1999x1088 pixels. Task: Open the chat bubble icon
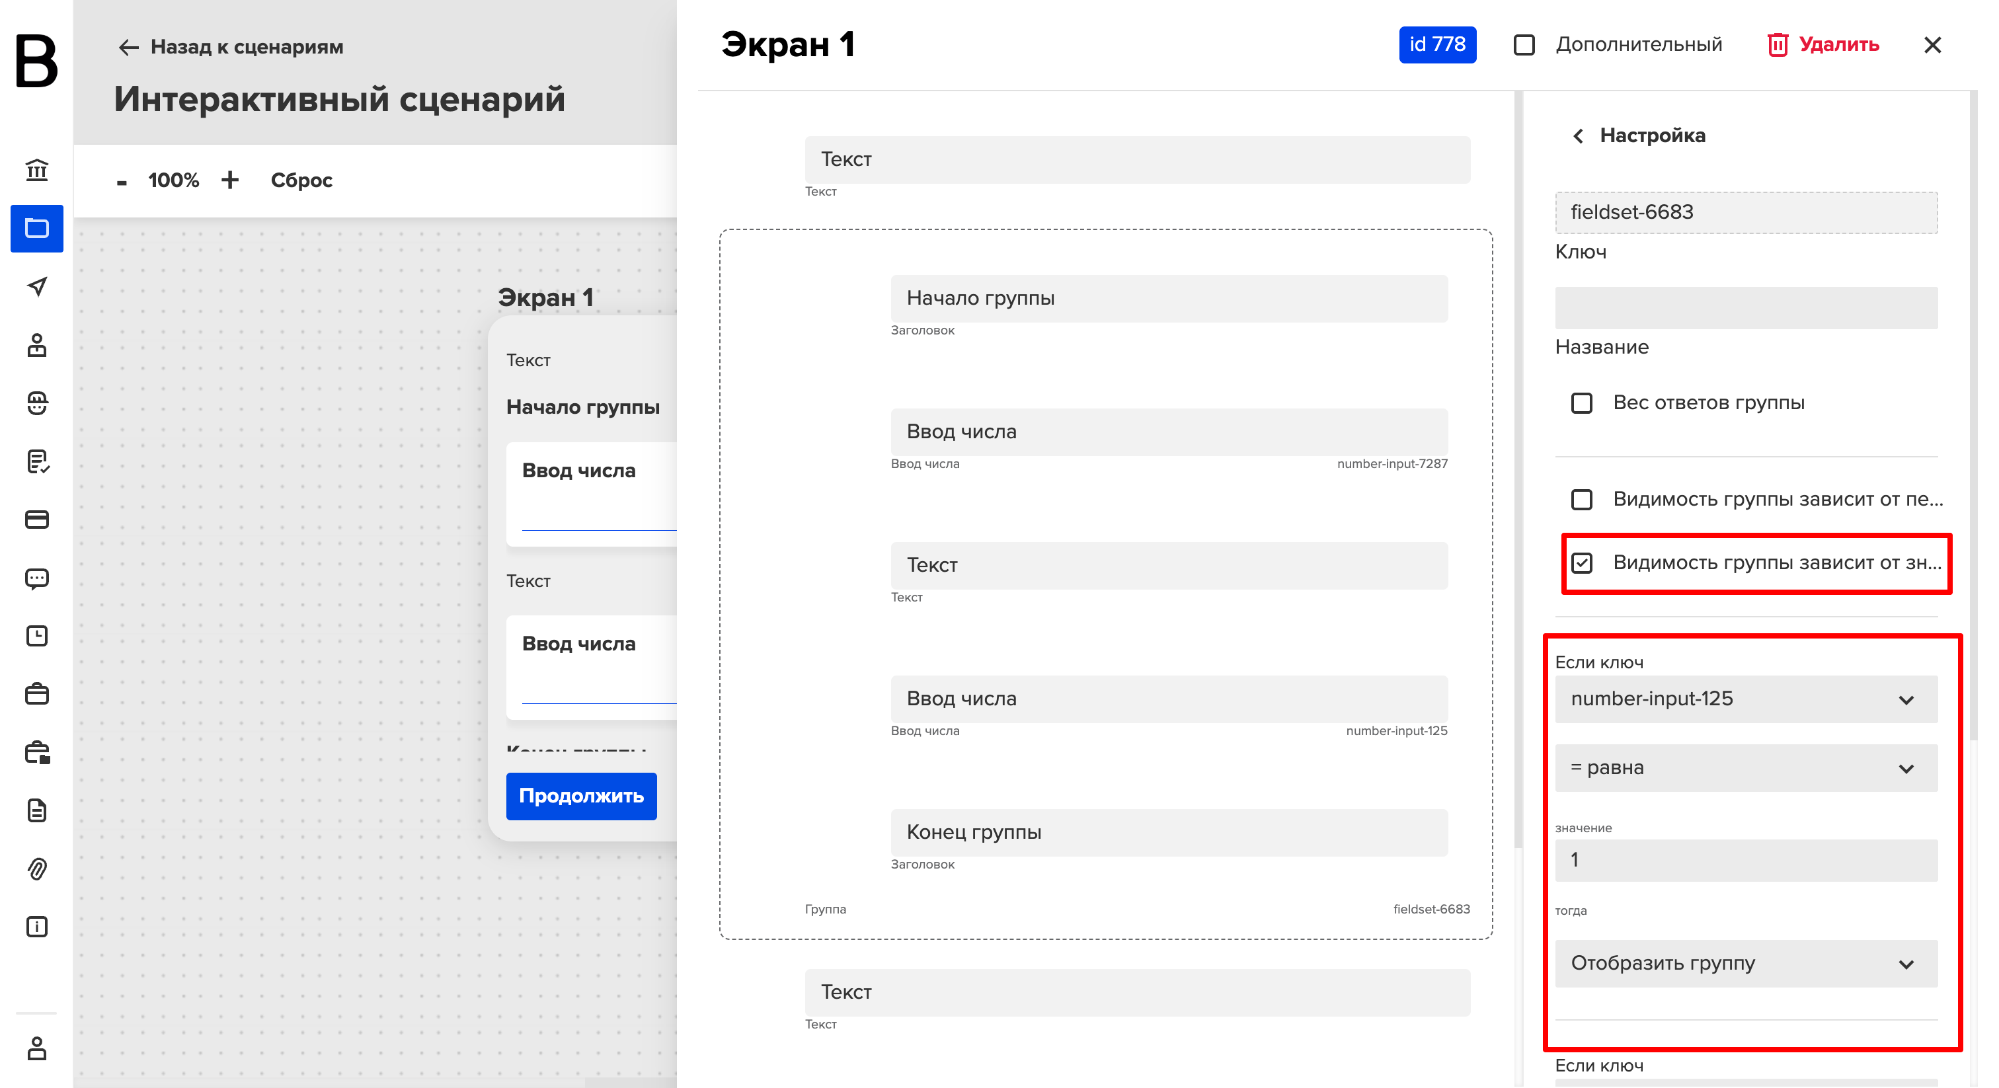pos(36,578)
